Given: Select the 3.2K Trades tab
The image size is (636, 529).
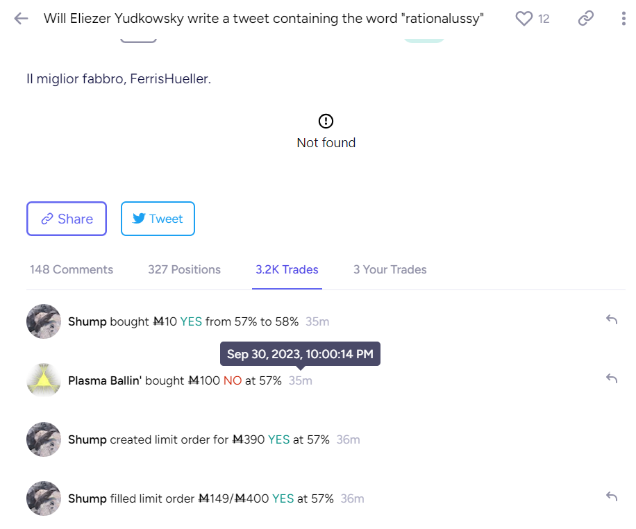Looking at the screenshot, I should tap(287, 269).
